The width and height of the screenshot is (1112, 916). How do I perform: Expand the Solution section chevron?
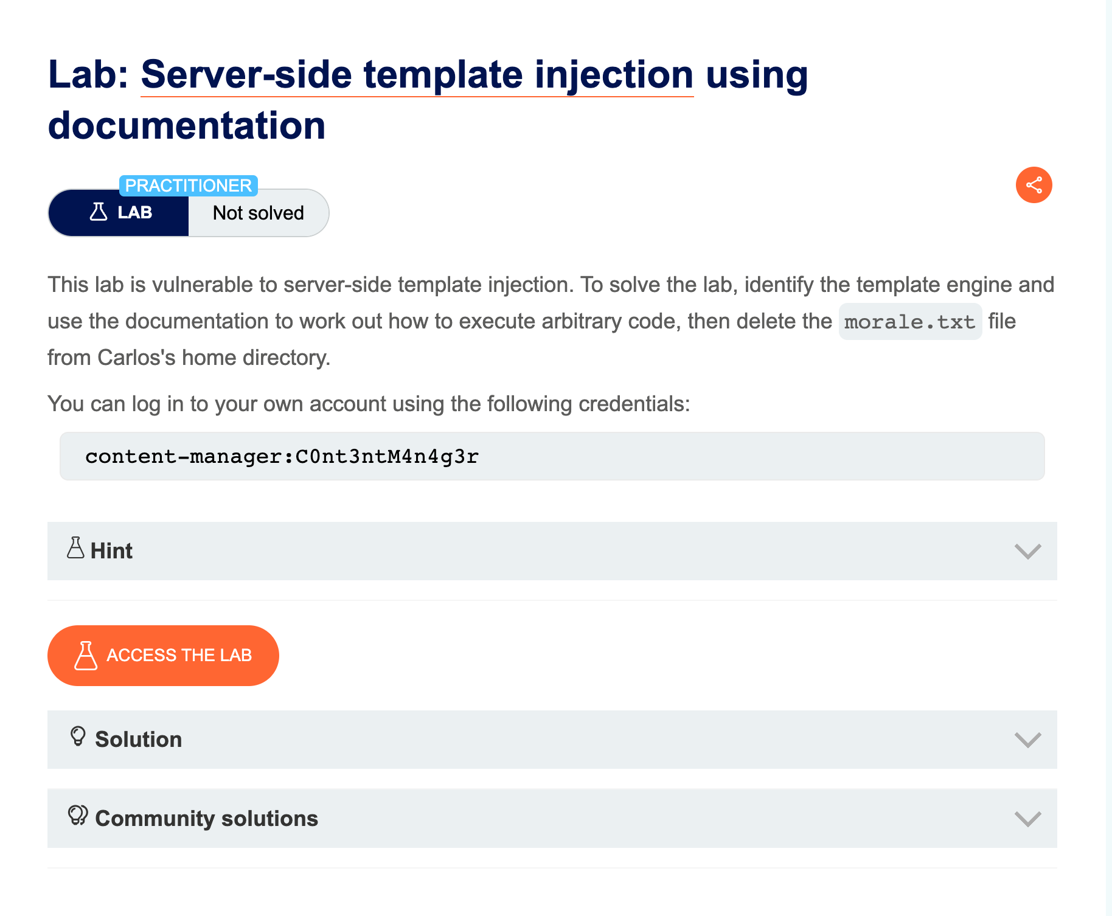click(x=1027, y=740)
